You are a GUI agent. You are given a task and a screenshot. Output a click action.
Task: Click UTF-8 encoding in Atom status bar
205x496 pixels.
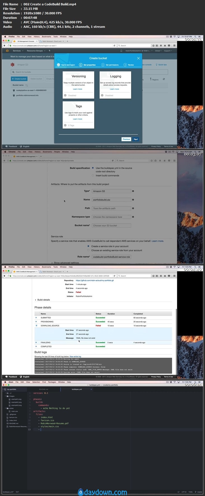pyautogui.click(x=184, y=492)
